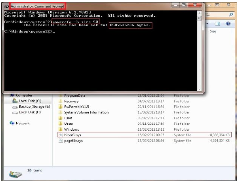Click the Command Prompt title bar icon
Image resolution: width=239 pixels, height=181 pixels.
point(7,7)
